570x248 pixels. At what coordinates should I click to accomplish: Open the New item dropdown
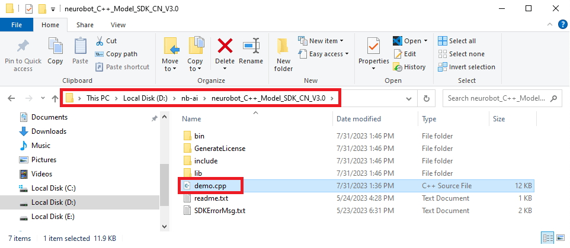(321, 41)
